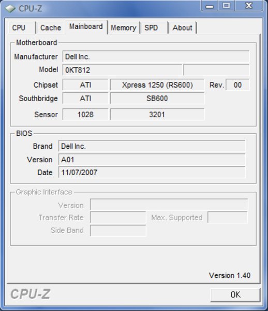This screenshot has height=311, width=268.
Task: Click the empty field next to Model
Action: (216, 70)
